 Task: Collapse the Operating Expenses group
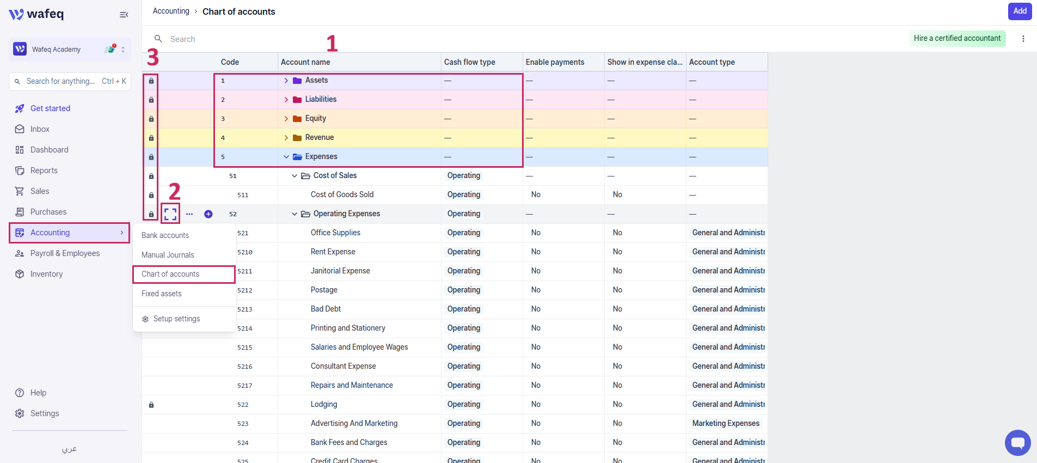pyautogui.click(x=294, y=214)
